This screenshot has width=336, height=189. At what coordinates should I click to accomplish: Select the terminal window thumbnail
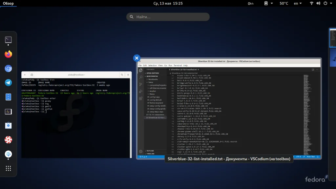click(76, 115)
